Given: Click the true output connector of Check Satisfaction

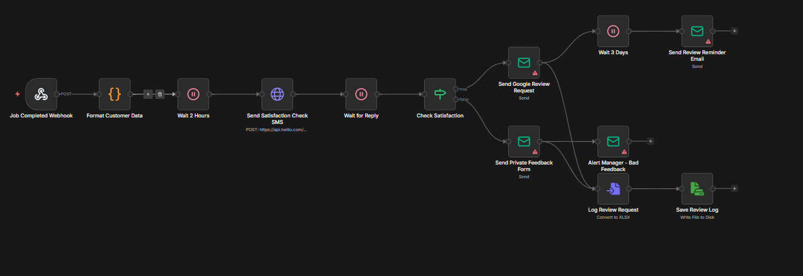Looking at the screenshot, I should (456, 89).
